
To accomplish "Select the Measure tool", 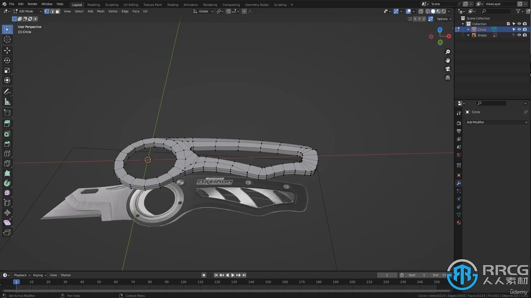I will [7, 101].
